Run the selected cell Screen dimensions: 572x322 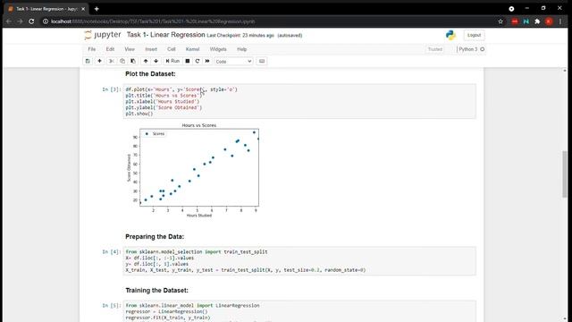(172, 62)
